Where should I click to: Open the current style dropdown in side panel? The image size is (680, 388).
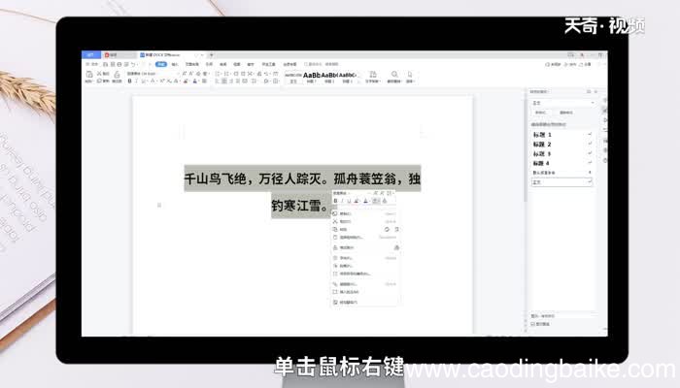click(563, 103)
